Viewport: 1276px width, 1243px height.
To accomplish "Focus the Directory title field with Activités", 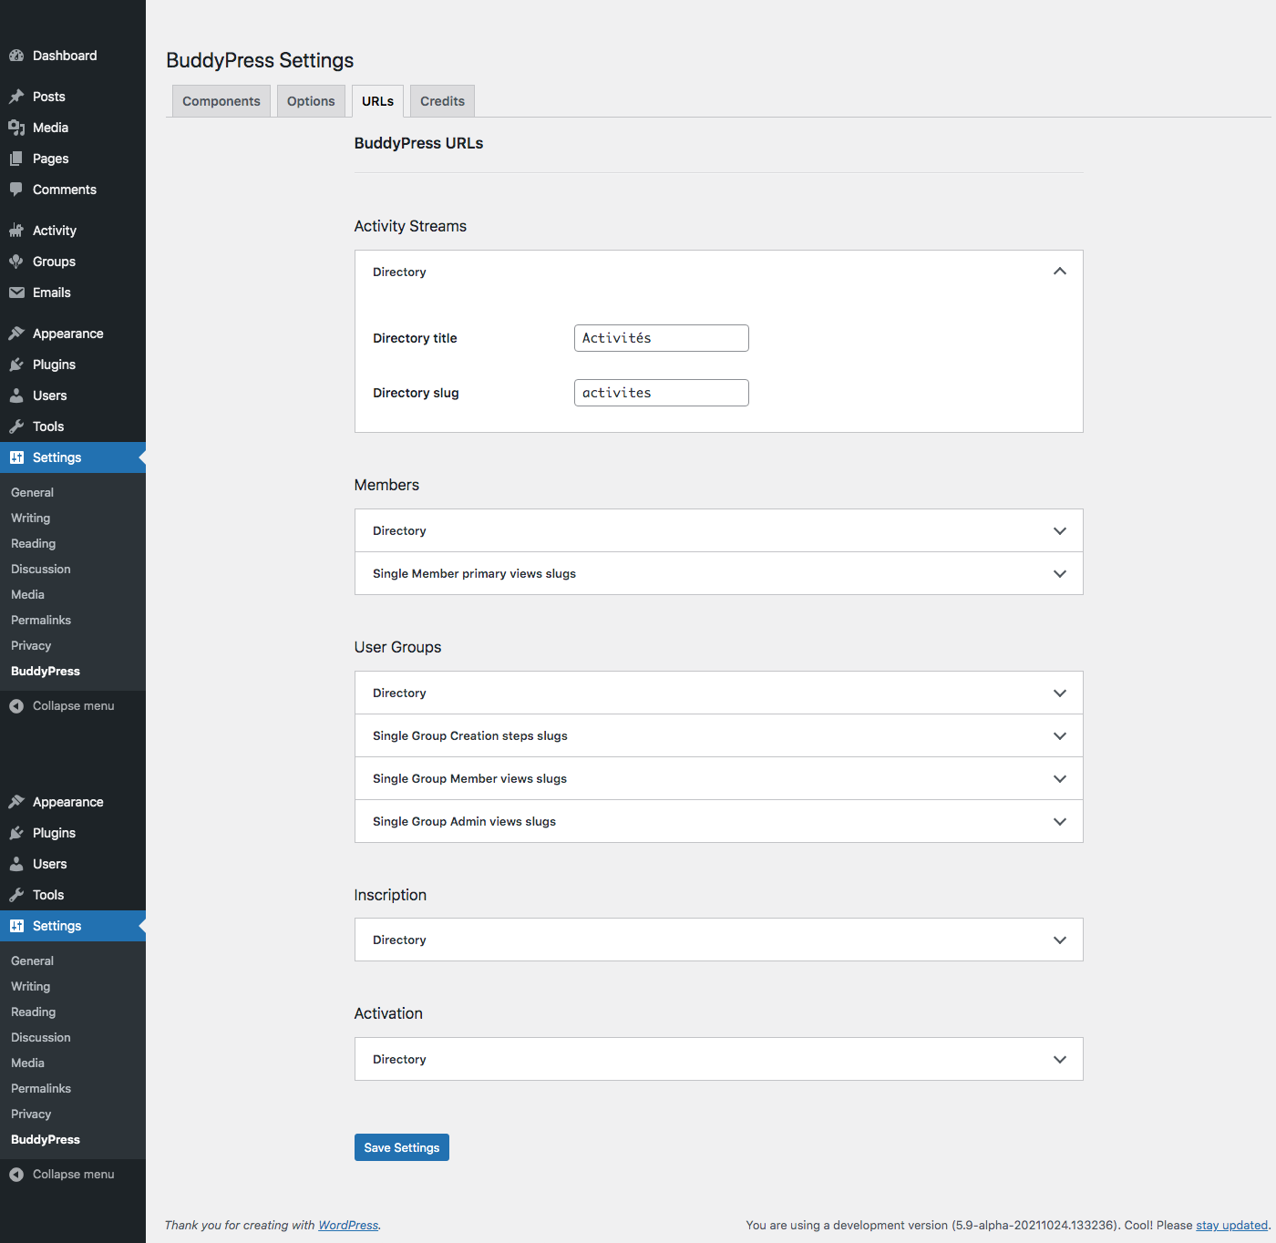I will (x=662, y=338).
